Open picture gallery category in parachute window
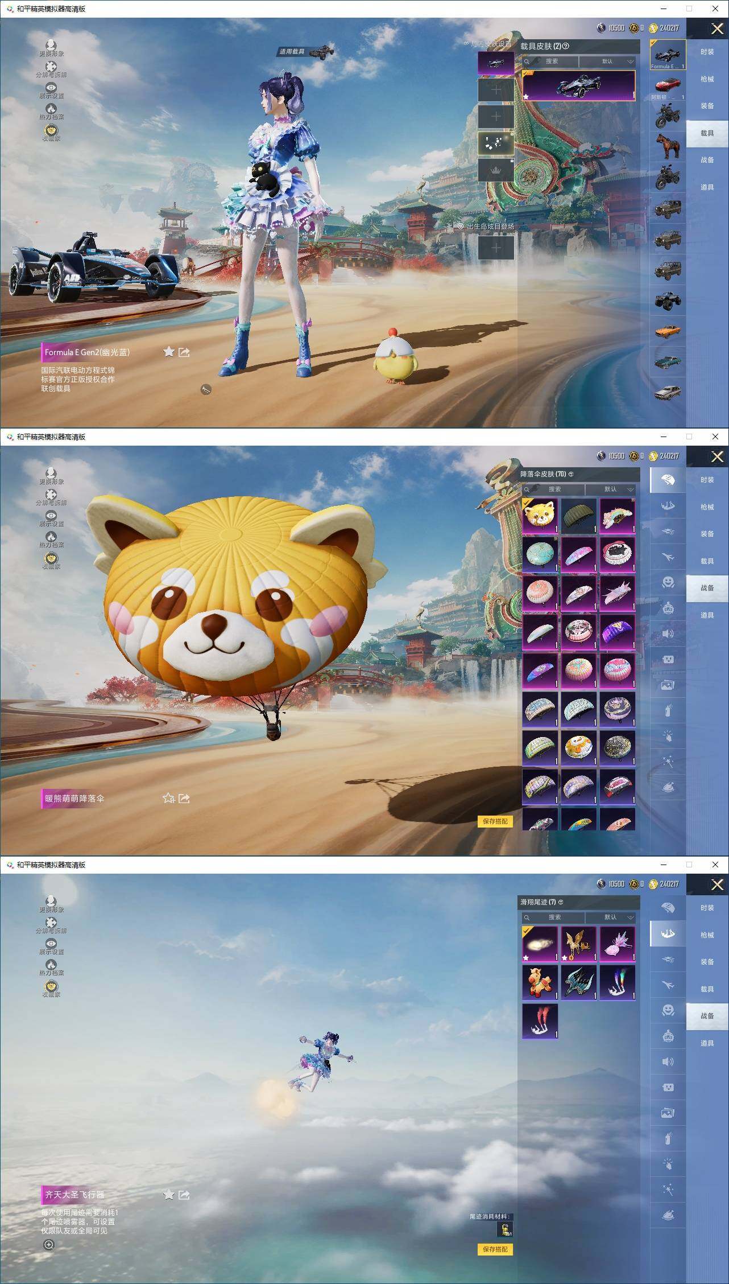This screenshot has width=729, height=1284. pyautogui.click(x=668, y=685)
